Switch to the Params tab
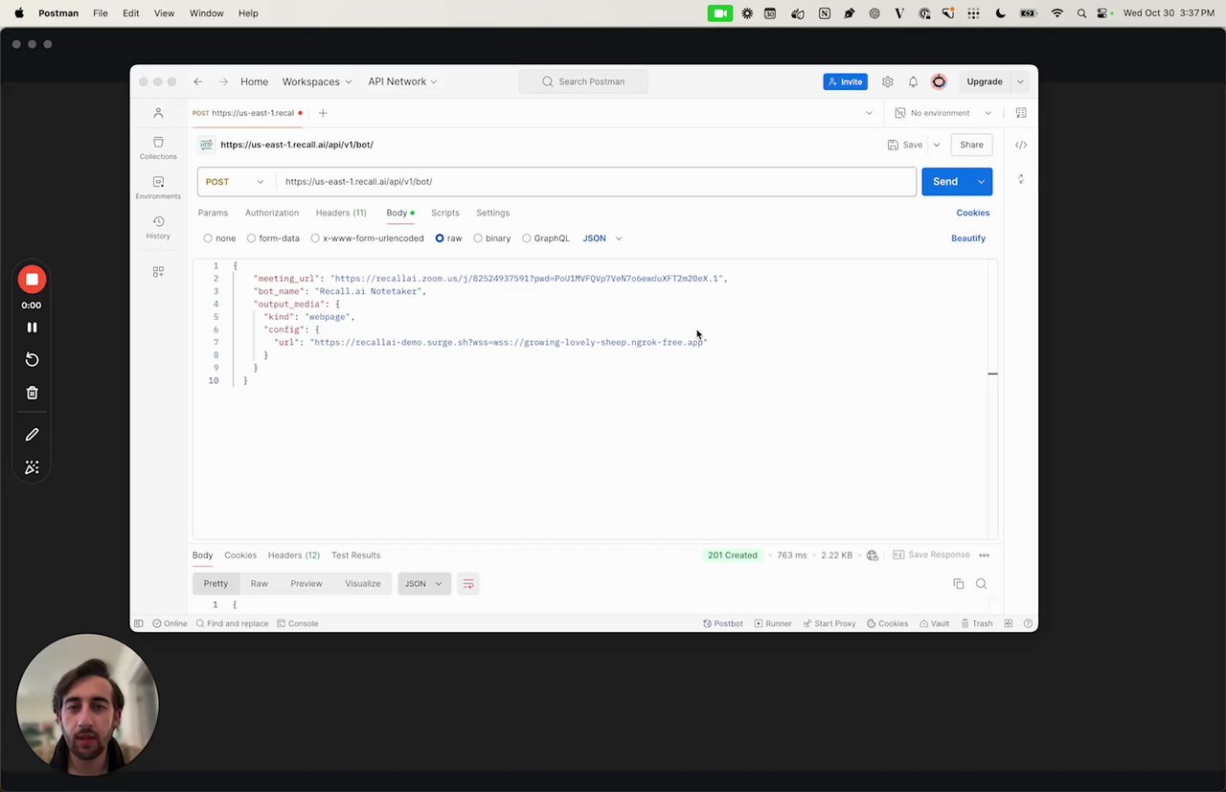The image size is (1226, 792). [213, 213]
